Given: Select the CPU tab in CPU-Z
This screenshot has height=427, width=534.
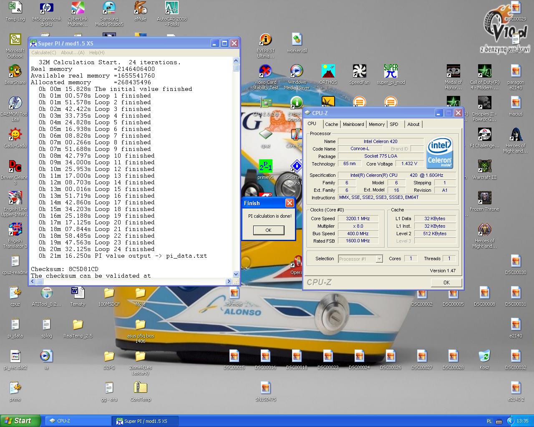Looking at the screenshot, I should [312, 123].
